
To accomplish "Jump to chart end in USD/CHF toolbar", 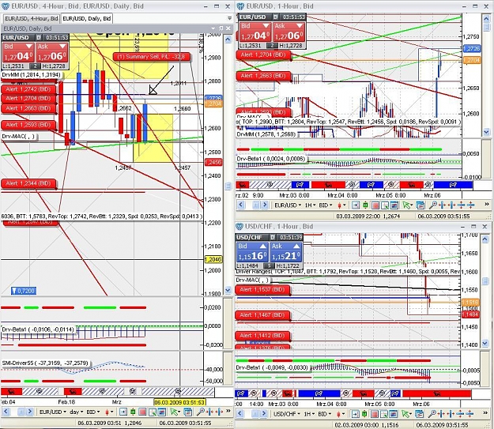I will tap(355, 414).
